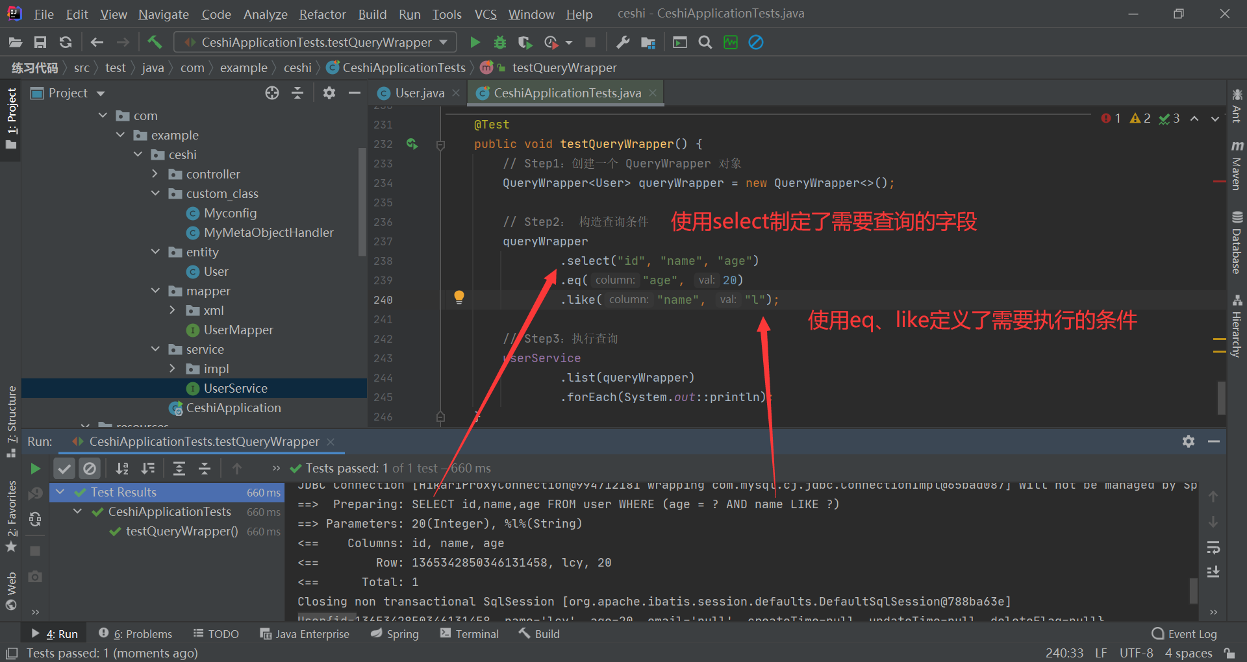Open run configuration dropdown CeshiApplicationTests.testQueryWrapper
The width and height of the screenshot is (1247, 662).
[x=316, y=42]
